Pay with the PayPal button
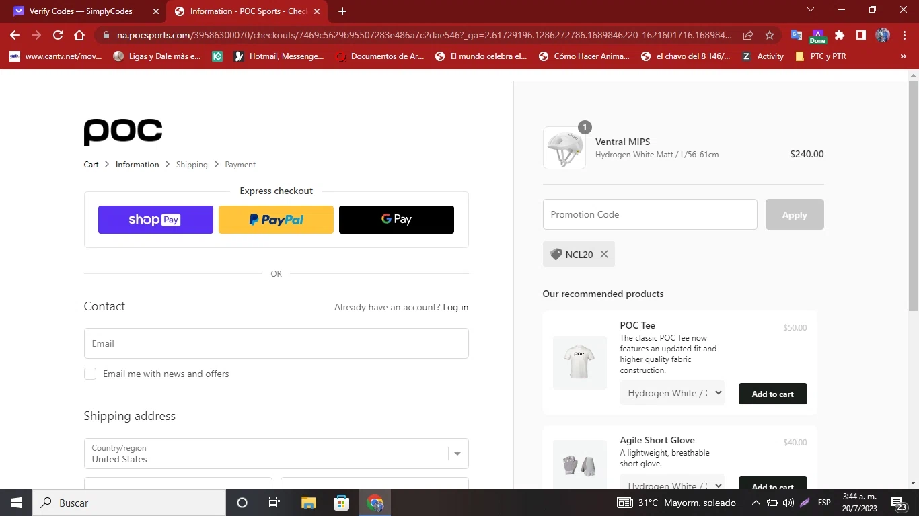The width and height of the screenshot is (919, 516). (276, 220)
